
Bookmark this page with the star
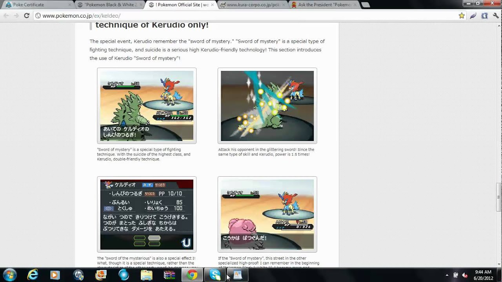pyautogui.click(x=462, y=16)
